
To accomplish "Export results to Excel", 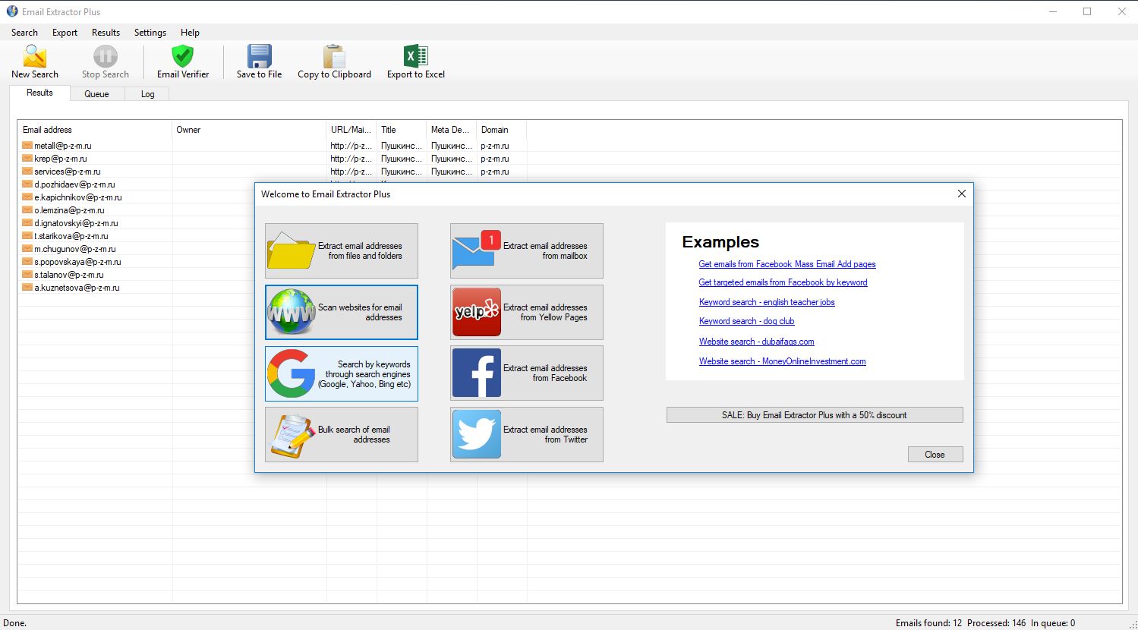I will (416, 61).
